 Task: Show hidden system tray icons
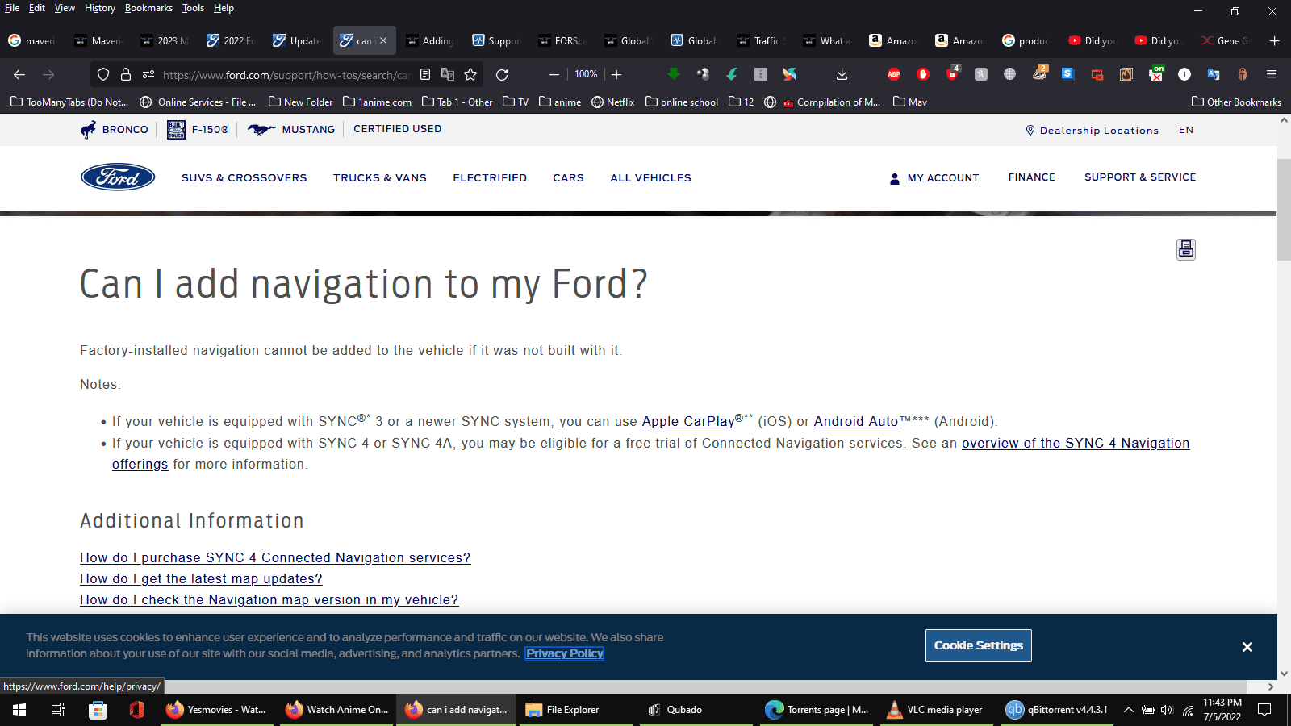click(1128, 710)
